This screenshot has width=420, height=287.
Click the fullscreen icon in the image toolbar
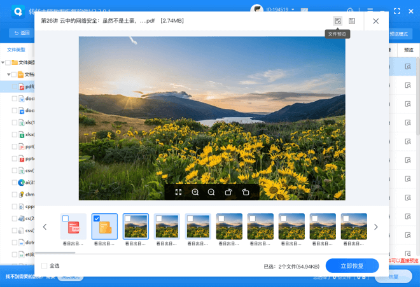click(179, 192)
